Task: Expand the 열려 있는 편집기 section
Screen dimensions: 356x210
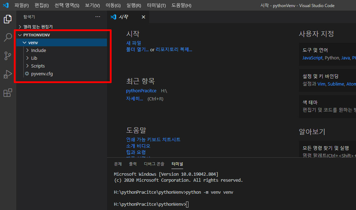Action: coord(62,27)
